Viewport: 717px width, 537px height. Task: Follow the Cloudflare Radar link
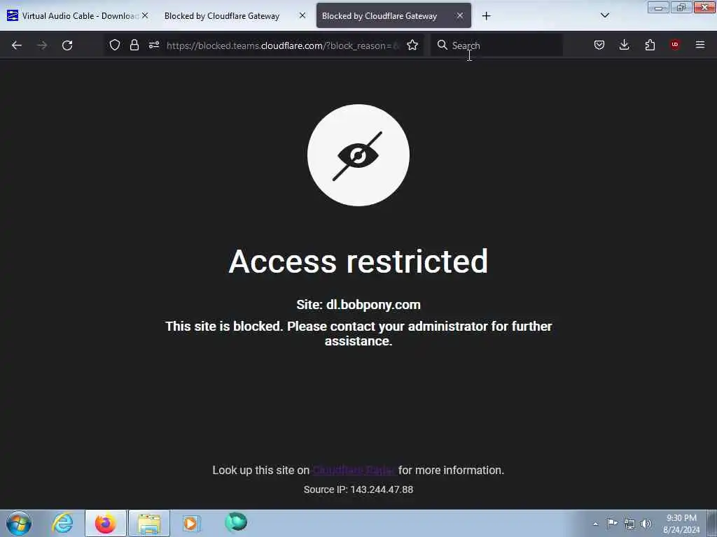(354, 470)
